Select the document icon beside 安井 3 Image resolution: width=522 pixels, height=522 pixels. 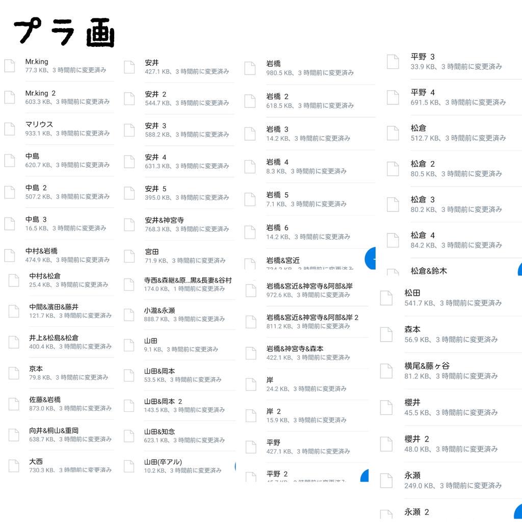click(129, 130)
